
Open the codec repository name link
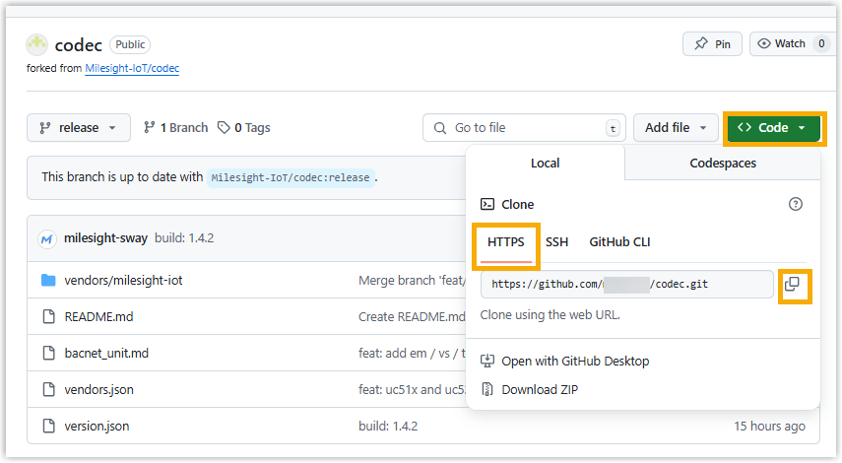coord(79,45)
